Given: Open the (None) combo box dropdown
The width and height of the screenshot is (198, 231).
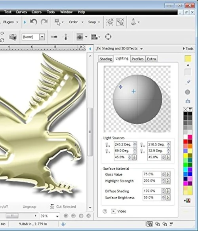Looking at the screenshot, I should point(42,37).
